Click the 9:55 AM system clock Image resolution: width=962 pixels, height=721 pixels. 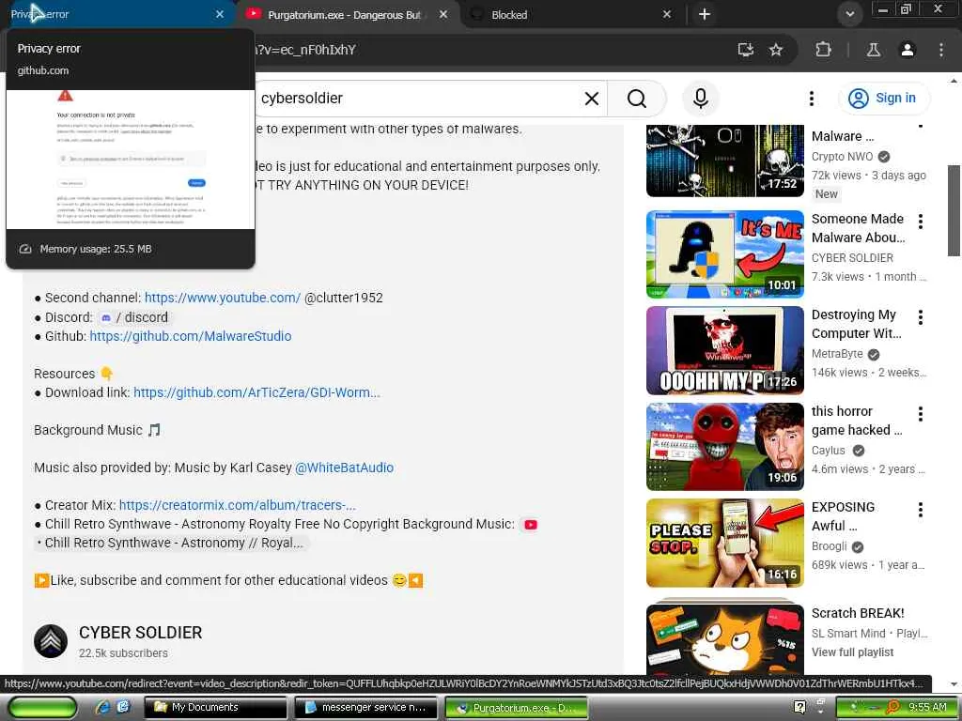927,707
